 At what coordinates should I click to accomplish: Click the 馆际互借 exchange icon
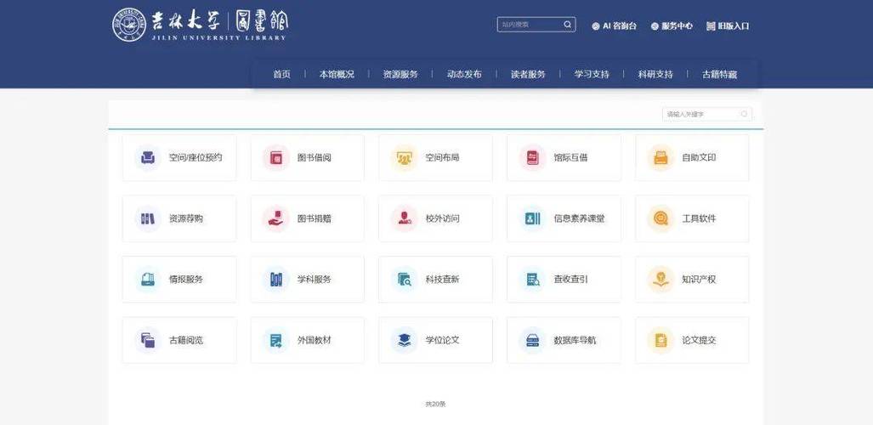[x=532, y=157]
